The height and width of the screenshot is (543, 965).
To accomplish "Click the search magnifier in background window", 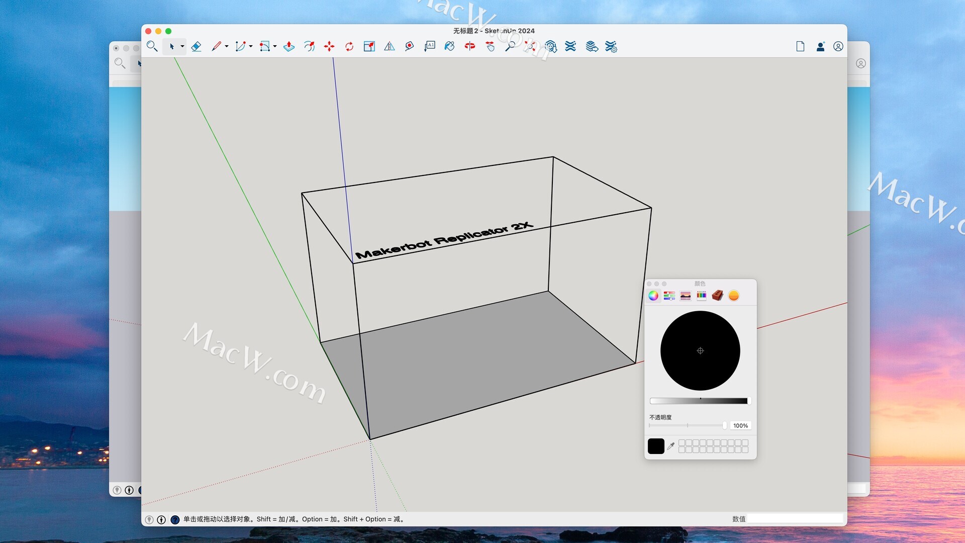I will (x=120, y=63).
